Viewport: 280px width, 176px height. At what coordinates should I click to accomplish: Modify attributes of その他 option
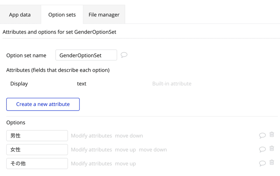pos(91,163)
